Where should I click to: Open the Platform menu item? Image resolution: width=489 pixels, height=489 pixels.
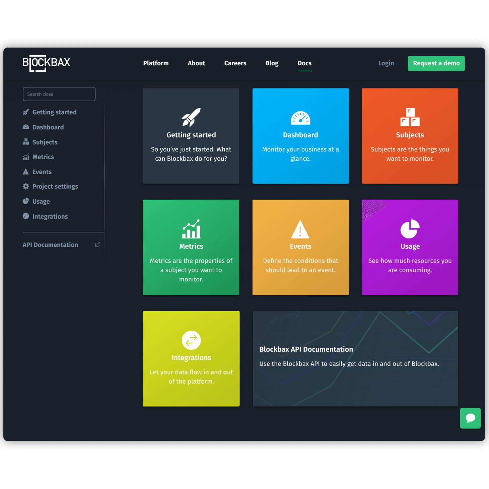(x=156, y=63)
